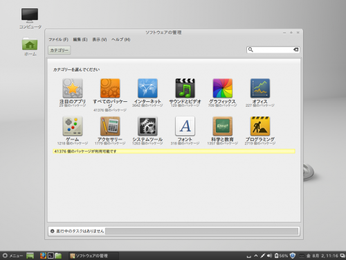Click the magnifier icon in search box
The width and height of the screenshot is (346, 260).
(x=251, y=50)
